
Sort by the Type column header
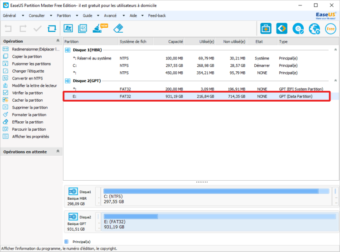point(308,41)
